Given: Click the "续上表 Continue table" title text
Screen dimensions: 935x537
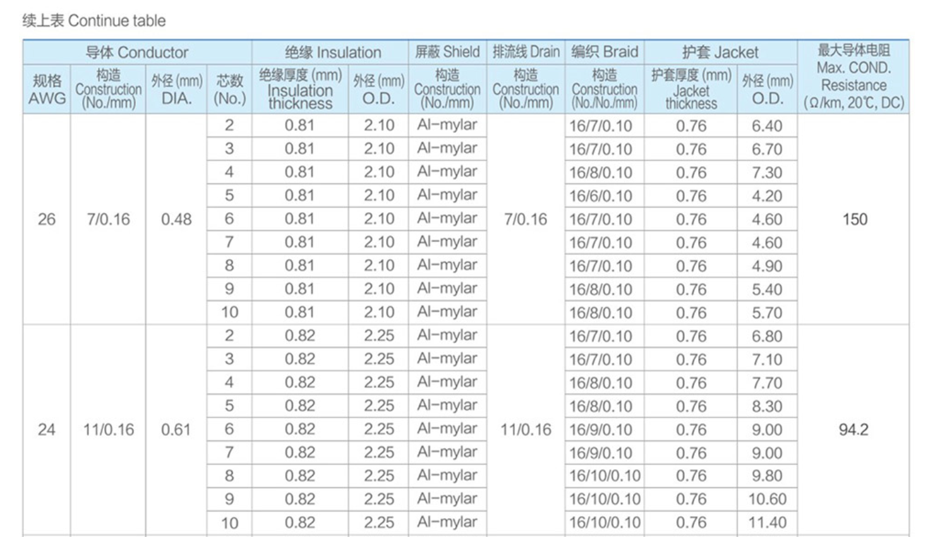Looking at the screenshot, I should (x=93, y=21).
